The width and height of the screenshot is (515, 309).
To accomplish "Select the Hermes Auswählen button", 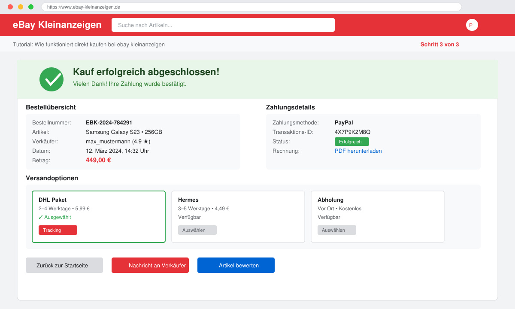I will pyautogui.click(x=197, y=230).
